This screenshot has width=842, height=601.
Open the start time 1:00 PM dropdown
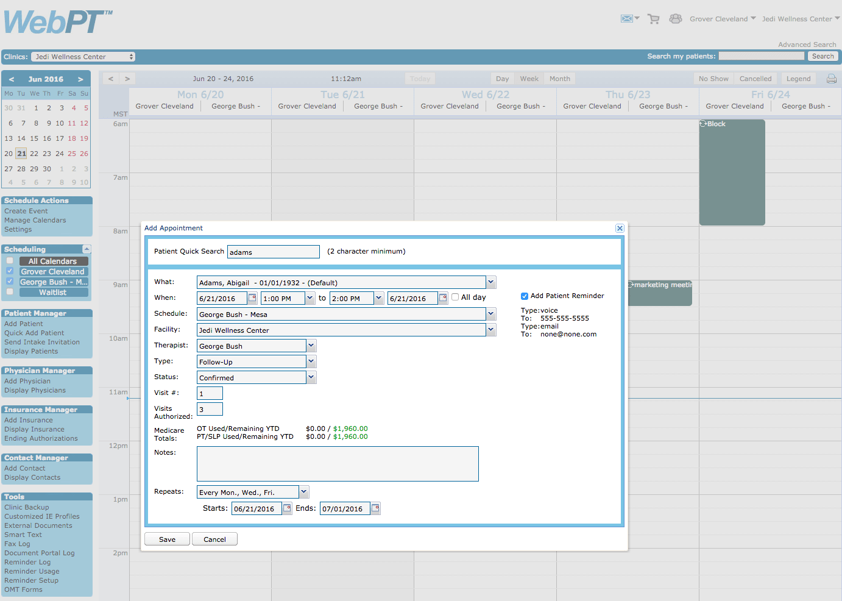click(x=310, y=298)
